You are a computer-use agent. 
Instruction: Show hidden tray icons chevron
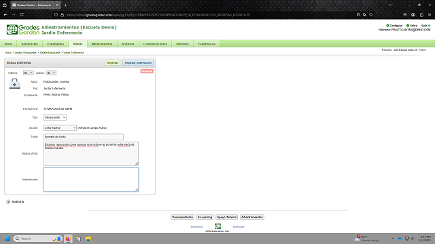[x=393, y=239]
